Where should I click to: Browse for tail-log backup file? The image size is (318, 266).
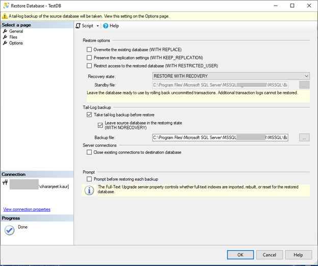click(x=304, y=138)
